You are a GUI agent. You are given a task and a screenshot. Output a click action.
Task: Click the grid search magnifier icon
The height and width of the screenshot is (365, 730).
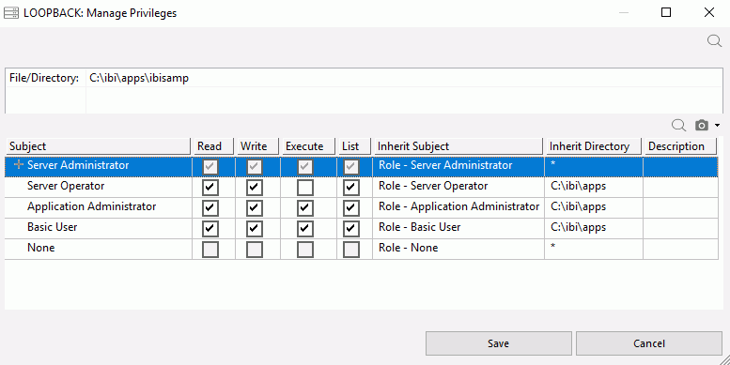(678, 125)
